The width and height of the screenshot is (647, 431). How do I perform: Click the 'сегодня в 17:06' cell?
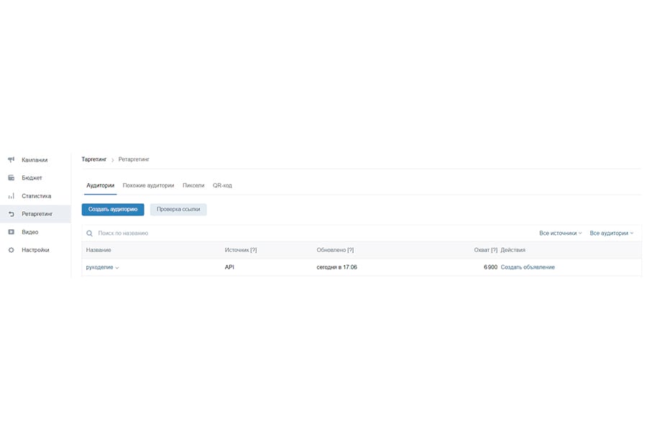pyautogui.click(x=336, y=267)
